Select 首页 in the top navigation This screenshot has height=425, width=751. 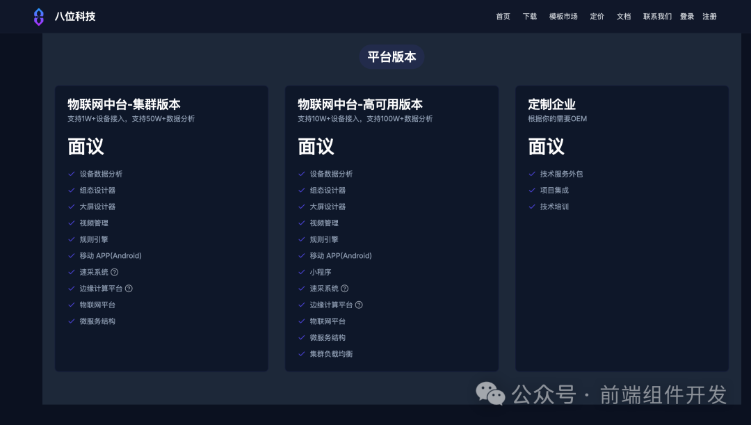(x=503, y=16)
